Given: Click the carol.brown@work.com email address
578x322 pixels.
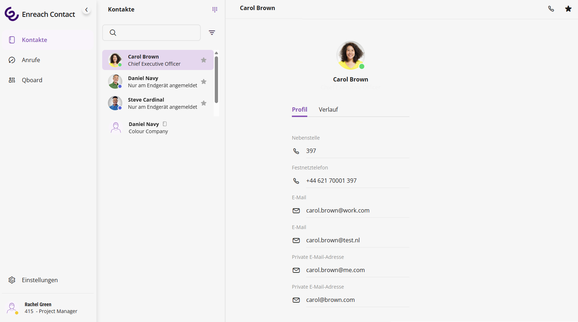Looking at the screenshot, I should (337, 210).
